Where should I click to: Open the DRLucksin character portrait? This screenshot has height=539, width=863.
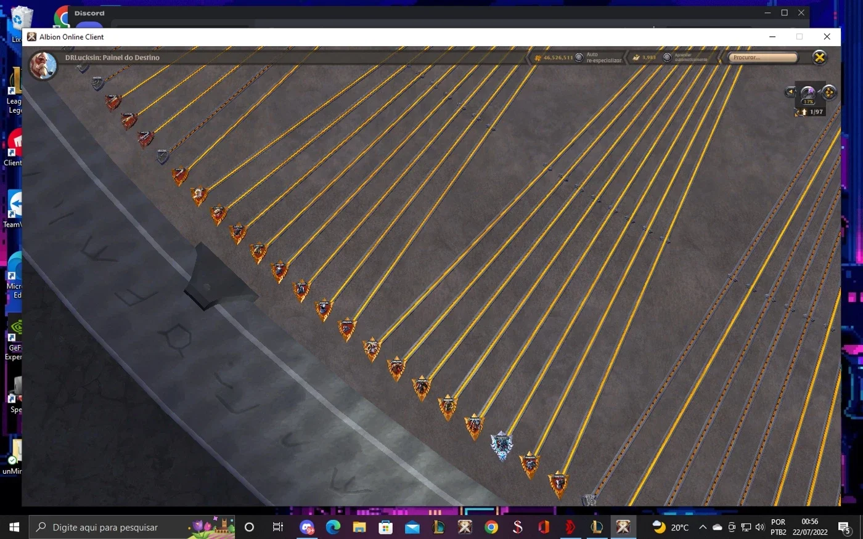[43, 65]
